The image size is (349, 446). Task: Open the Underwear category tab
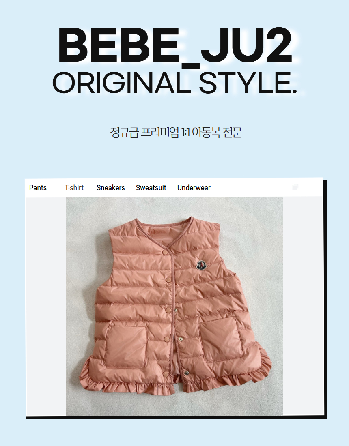coord(194,188)
